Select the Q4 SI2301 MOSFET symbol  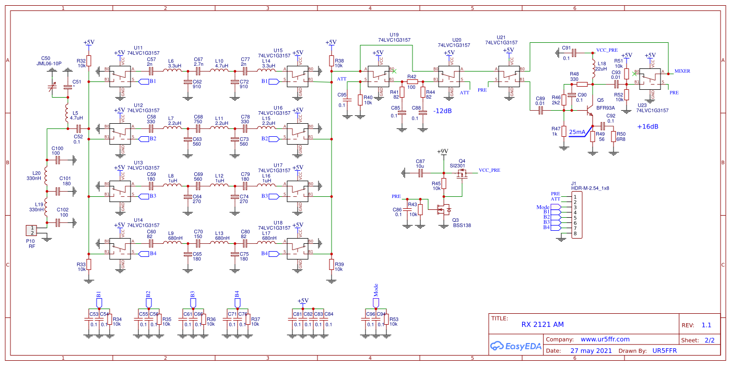point(461,175)
